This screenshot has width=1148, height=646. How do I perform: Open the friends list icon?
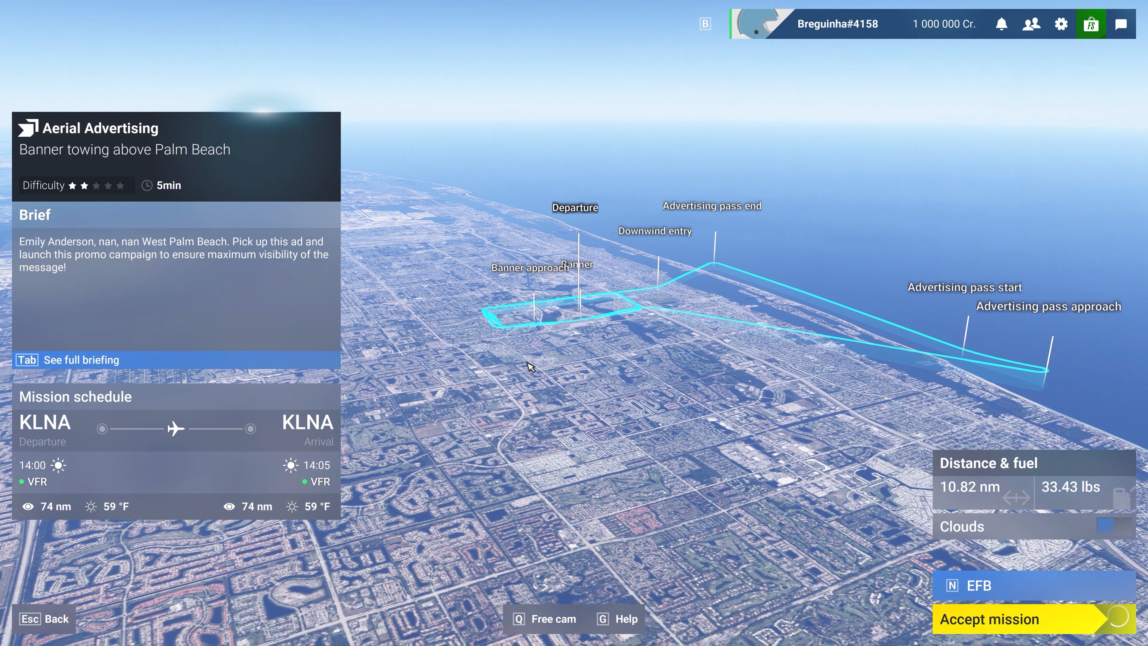(x=1031, y=24)
